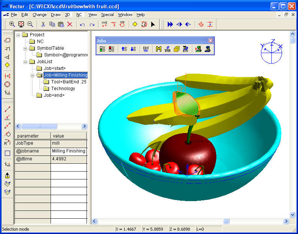Select the black arrow pointer tool
The height and width of the screenshot is (234, 298).
coord(153,24)
